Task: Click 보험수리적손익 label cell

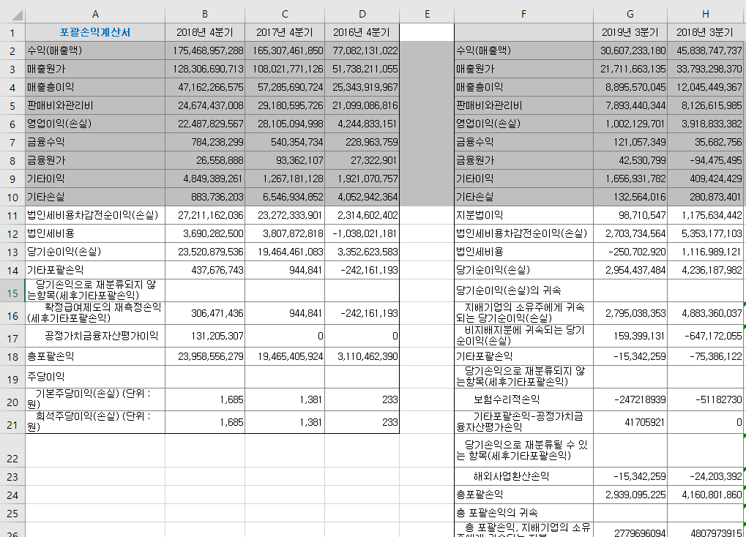Action: coord(524,399)
